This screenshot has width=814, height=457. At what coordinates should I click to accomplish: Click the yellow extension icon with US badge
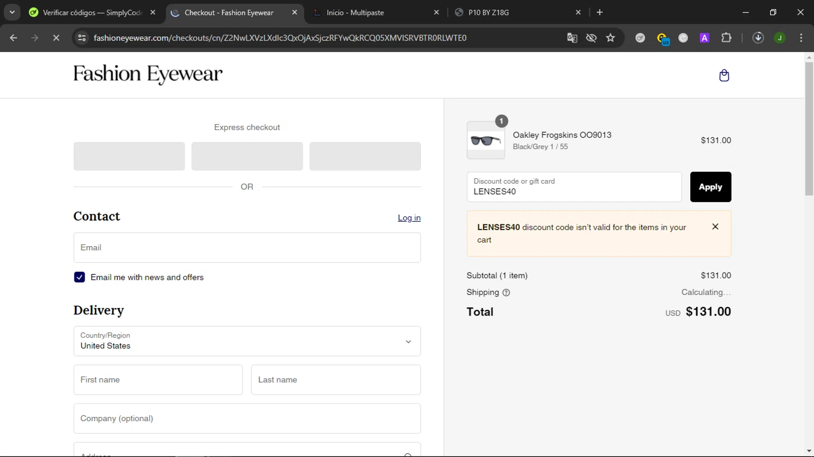(663, 38)
